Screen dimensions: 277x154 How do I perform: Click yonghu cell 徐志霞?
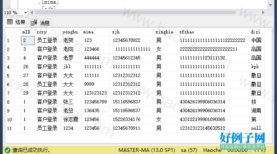click(71, 120)
